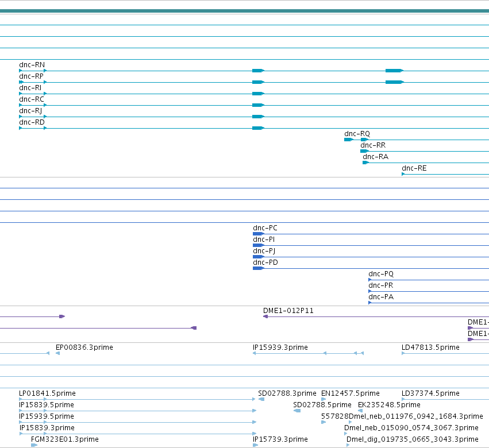Select the dnc-RP transcript label

click(x=31, y=76)
